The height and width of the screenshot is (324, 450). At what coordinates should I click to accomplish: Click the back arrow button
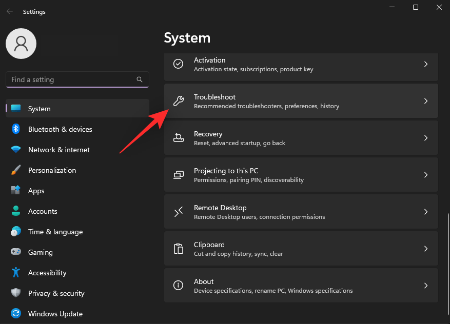pyautogui.click(x=9, y=11)
